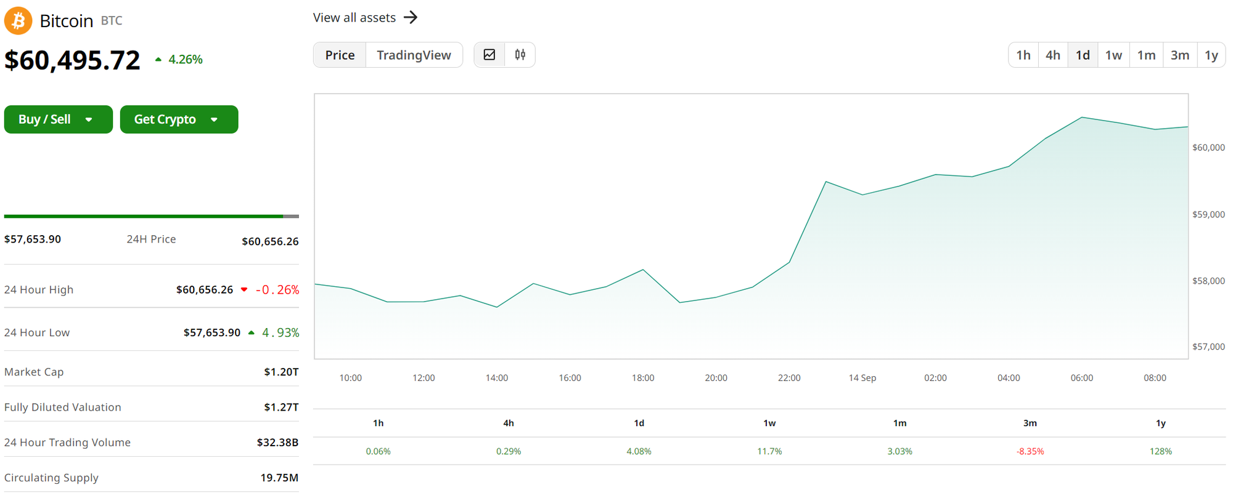Click the chart peak near 06:00

pyautogui.click(x=1082, y=118)
